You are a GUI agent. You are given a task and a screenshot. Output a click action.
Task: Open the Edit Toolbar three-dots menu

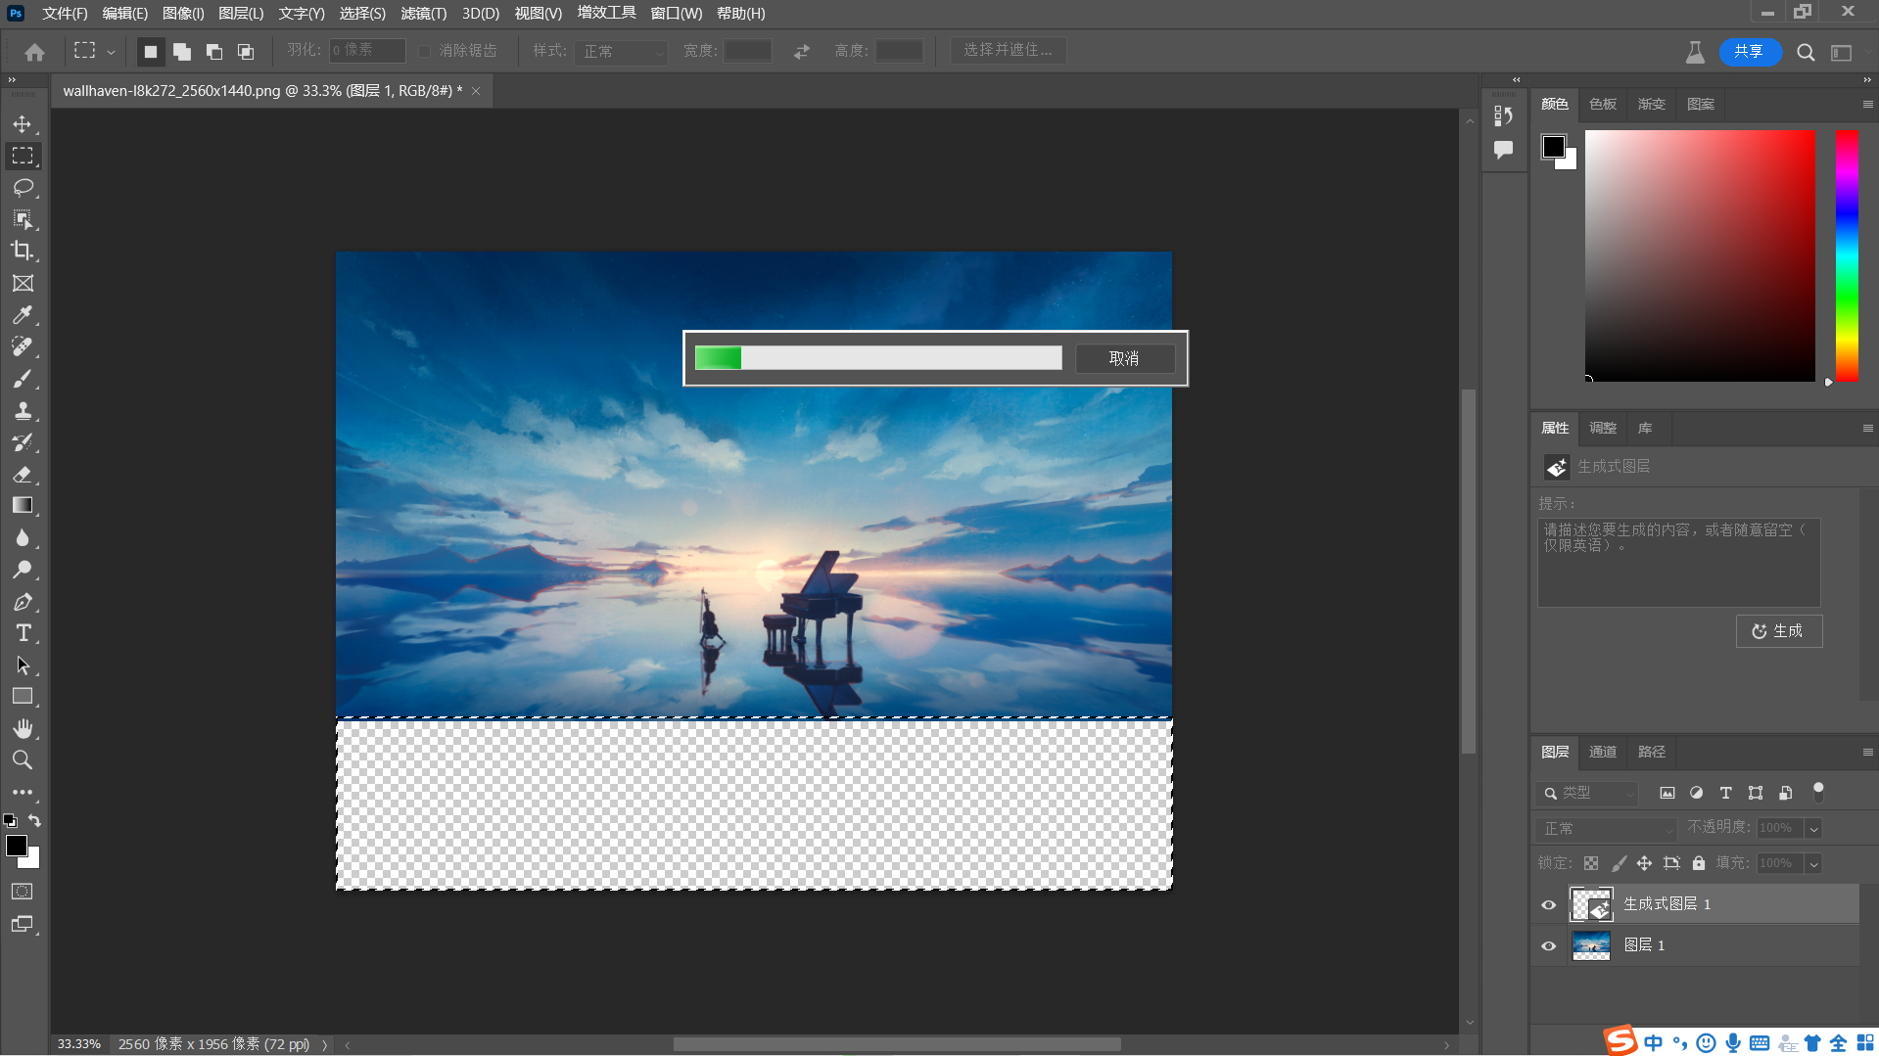point(23,792)
